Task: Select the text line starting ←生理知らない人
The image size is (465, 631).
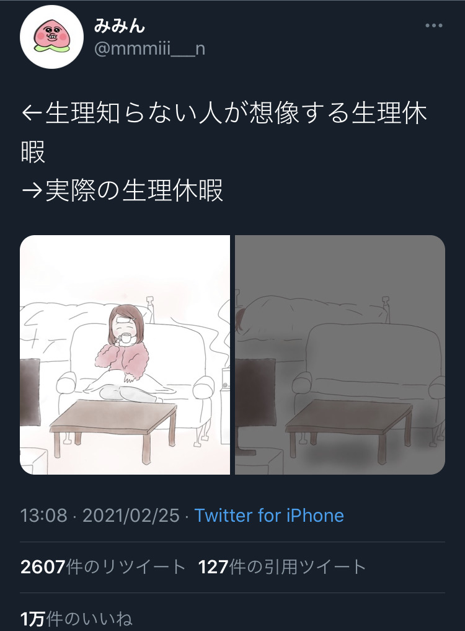Action: point(224,114)
